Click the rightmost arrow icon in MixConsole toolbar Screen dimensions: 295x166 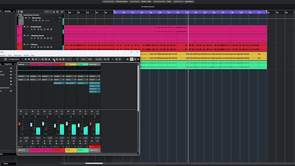click(138, 59)
